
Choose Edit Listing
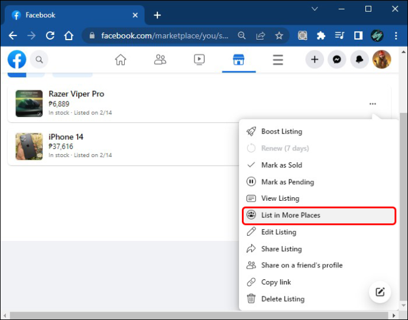coord(319,232)
